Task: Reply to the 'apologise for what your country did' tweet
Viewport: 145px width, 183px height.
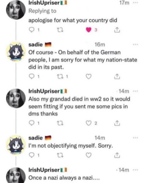Action: coord(31,30)
